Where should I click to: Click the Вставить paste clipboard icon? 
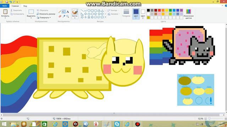[x=5, y=12]
